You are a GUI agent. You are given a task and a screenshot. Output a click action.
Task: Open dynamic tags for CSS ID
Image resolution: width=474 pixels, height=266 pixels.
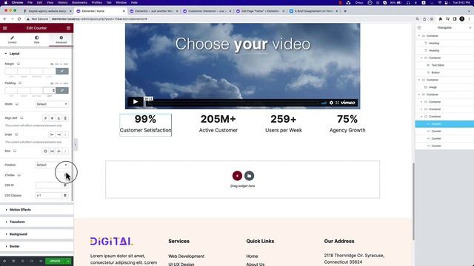pyautogui.click(x=65, y=185)
